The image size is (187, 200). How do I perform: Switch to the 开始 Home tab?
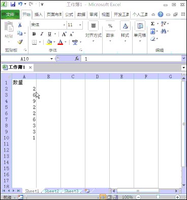coord(26,14)
